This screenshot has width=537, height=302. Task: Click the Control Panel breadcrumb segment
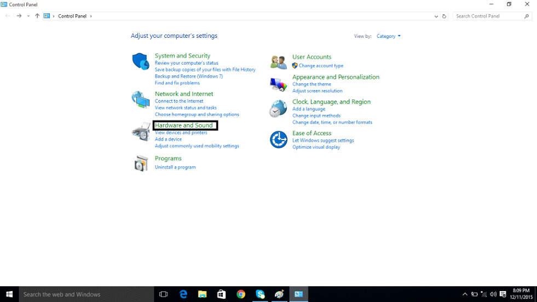pyautogui.click(x=72, y=16)
